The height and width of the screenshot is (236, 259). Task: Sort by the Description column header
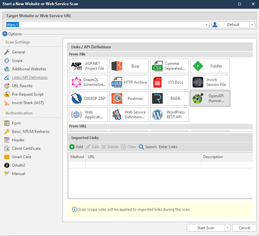(x=227, y=157)
